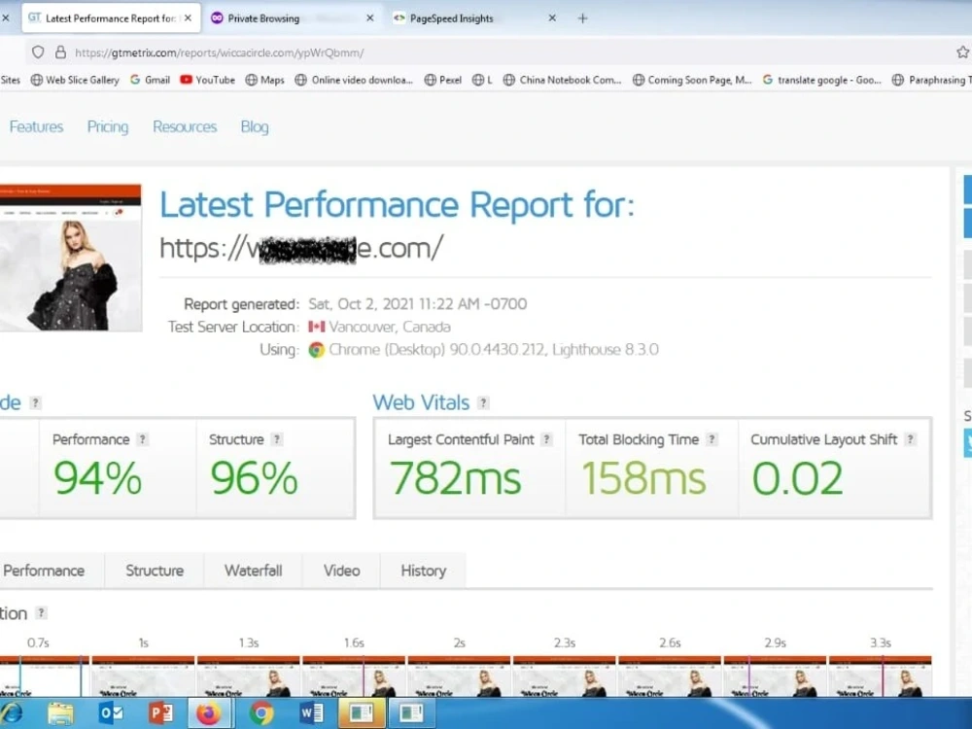The width and height of the screenshot is (972, 729).
Task: Click the site screenshot thumbnail
Action: [71, 258]
